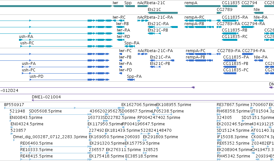Select the CG11835-RC transcript
Screen dimensions: 274x161
click(230, 40)
